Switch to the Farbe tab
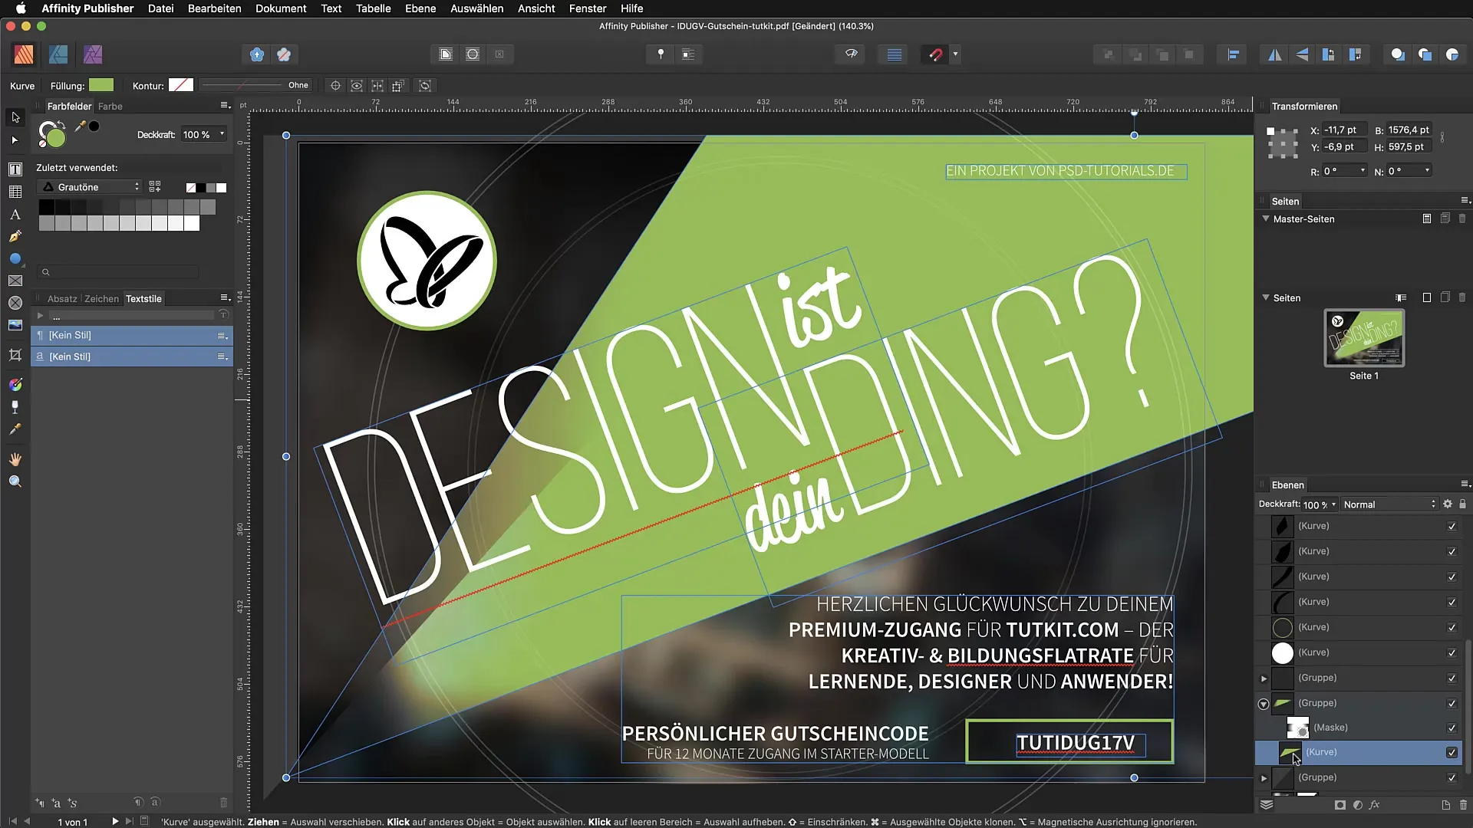 (x=110, y=107)
